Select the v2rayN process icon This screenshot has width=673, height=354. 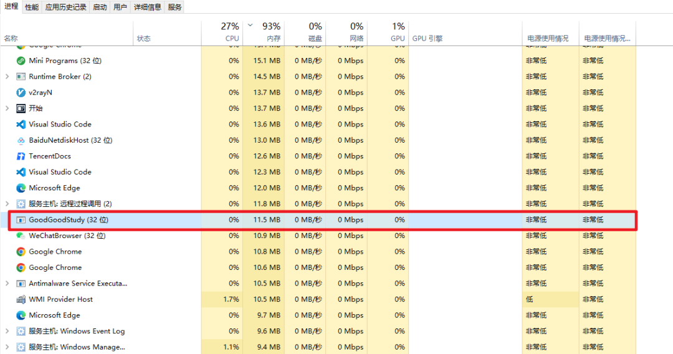pyautogui.click(x=21, y=92)
